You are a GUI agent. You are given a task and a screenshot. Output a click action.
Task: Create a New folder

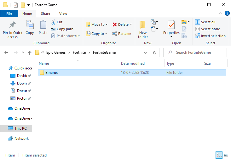(143, 30)
